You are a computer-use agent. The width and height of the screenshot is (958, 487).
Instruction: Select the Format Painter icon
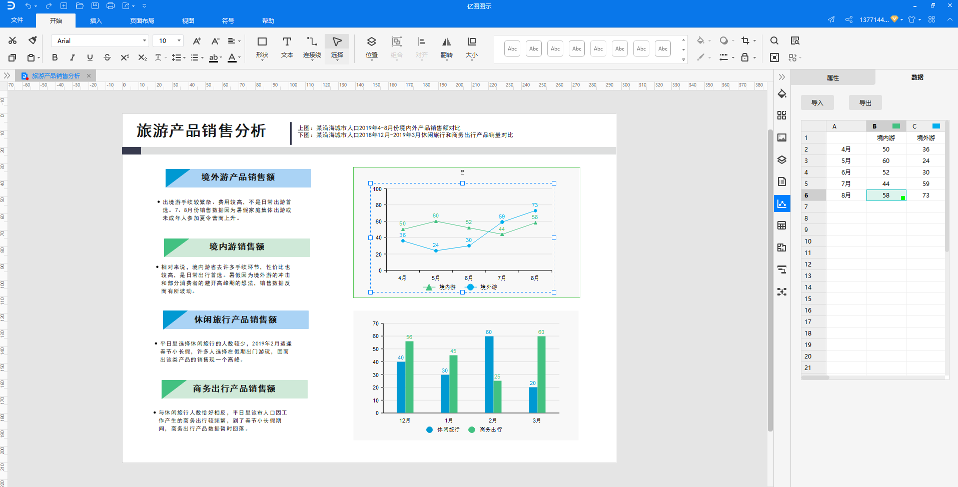(33, 40)
